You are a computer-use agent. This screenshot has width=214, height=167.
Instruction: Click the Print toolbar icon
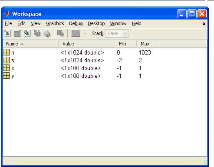pyautogui.click(x=47, y=33)
